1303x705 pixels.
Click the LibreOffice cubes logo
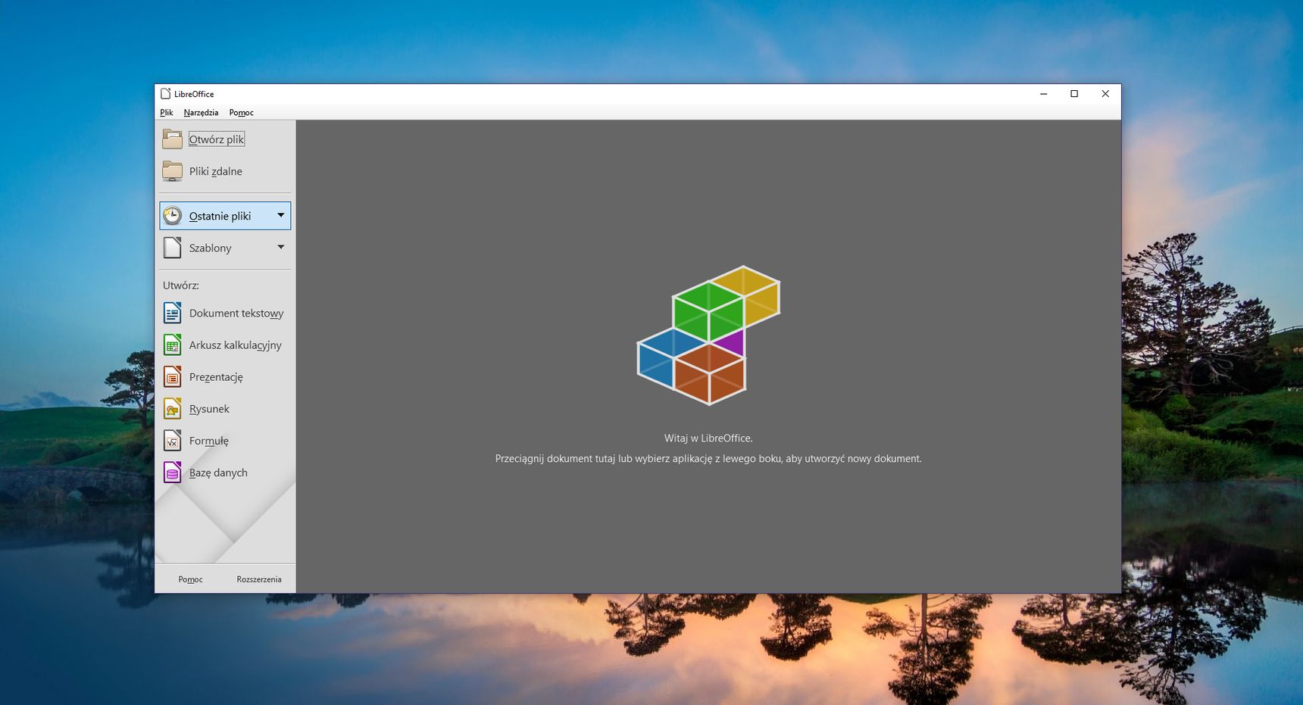coord(709,335)
